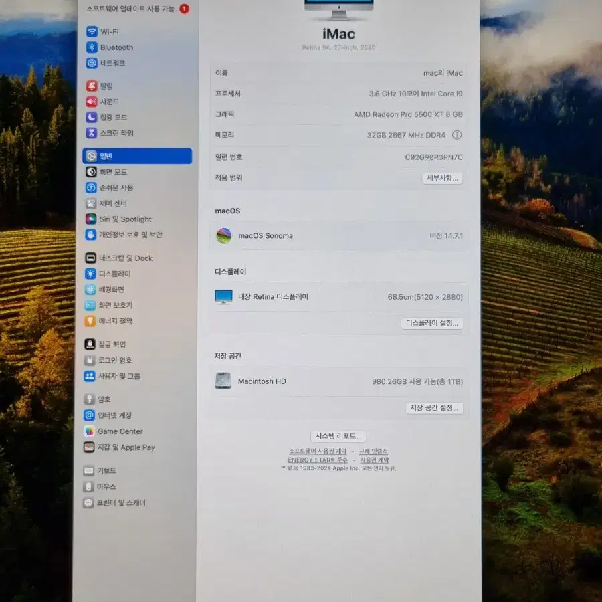Image resolution: width=602 pixels, height=602 pixels.
Task: Open 디스플레이 설정... button
Action: coord(432,323)
